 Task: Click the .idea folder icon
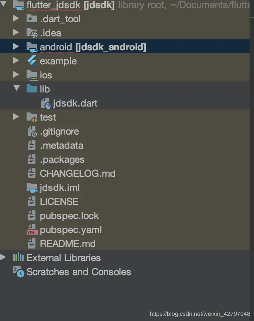(x=32, y=33)
